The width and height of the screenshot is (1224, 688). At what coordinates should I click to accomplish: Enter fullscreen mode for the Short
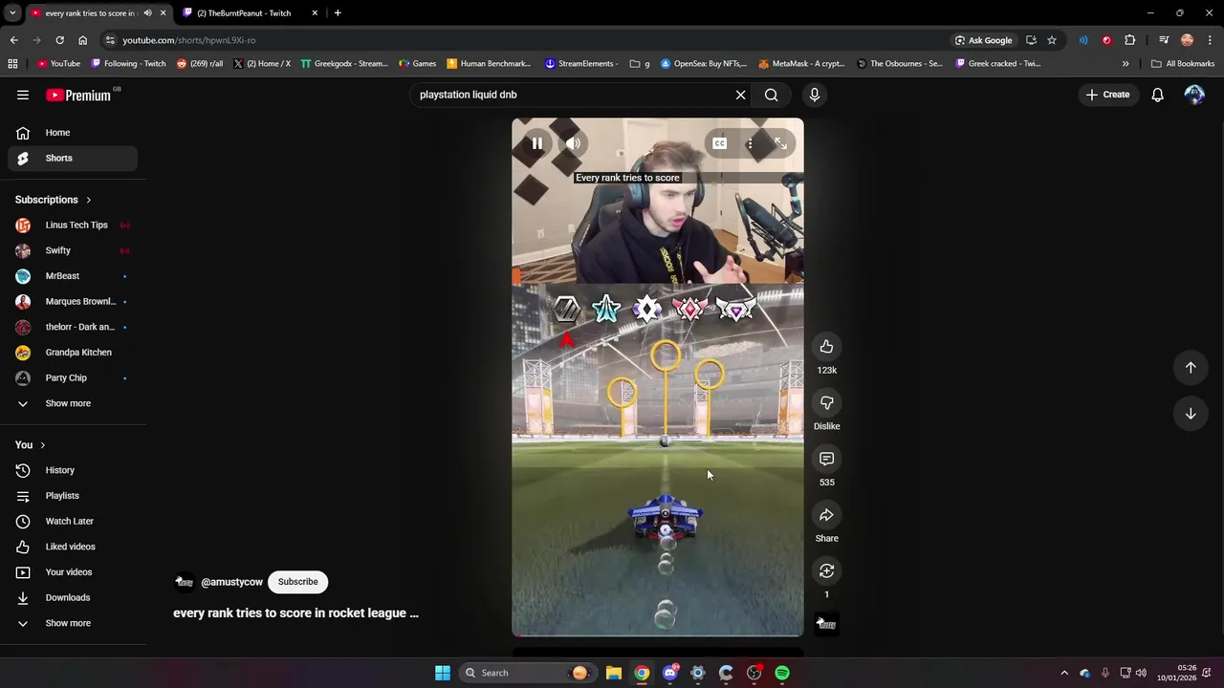(780, 143)
